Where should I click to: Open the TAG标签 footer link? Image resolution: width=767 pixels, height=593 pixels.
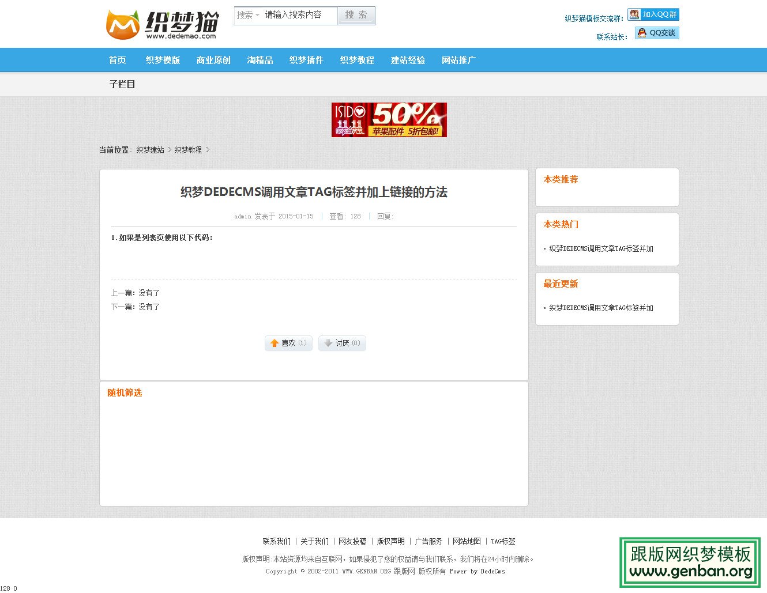point(502,541)
